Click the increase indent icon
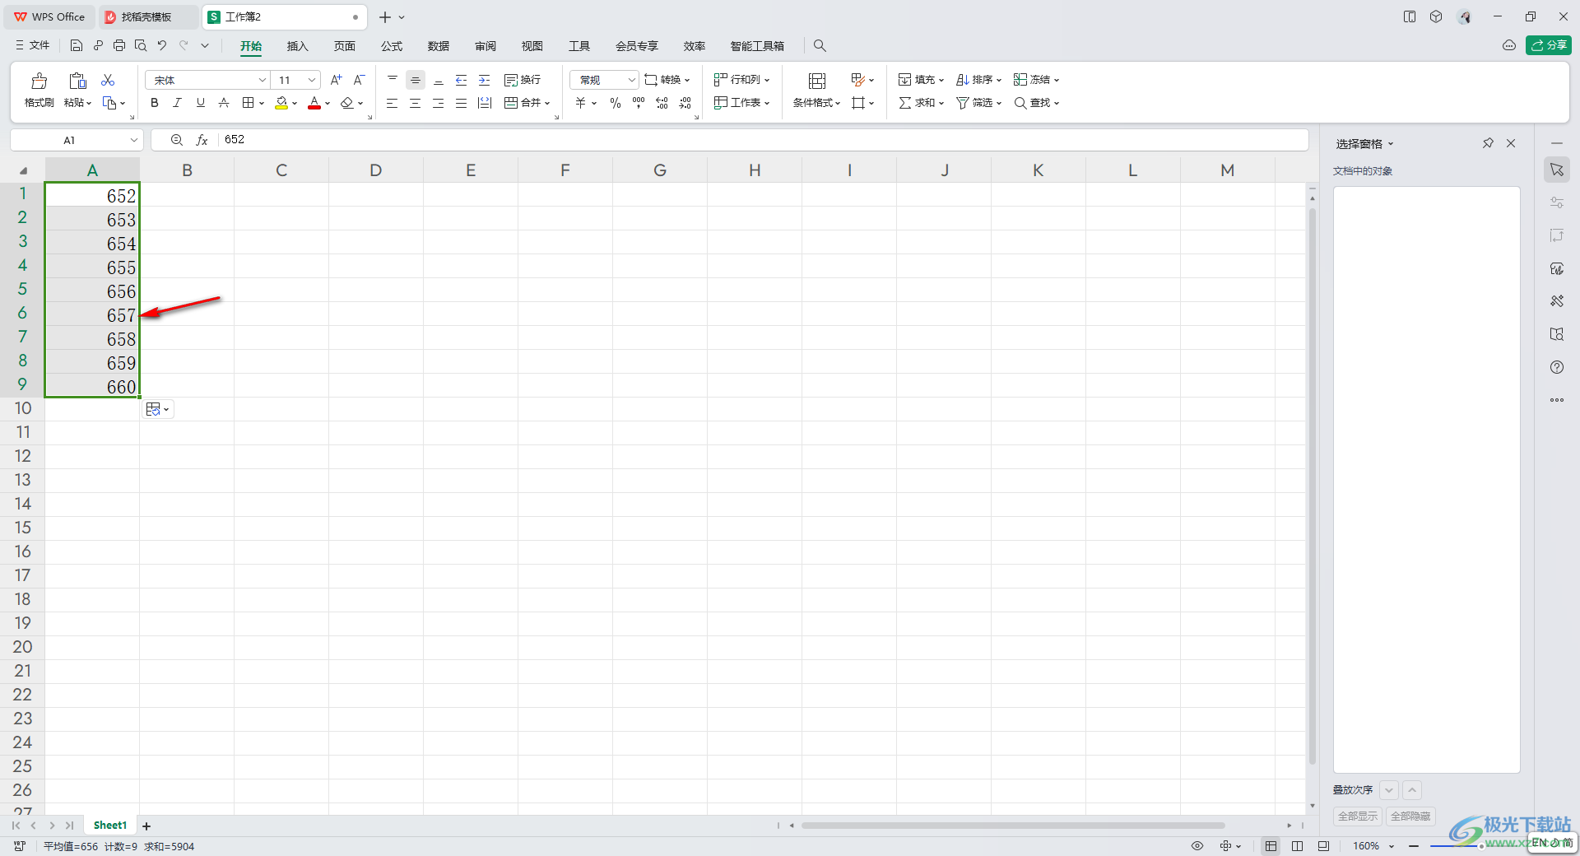The width and height of the screenshot is (1580, 856). [485, 80]
